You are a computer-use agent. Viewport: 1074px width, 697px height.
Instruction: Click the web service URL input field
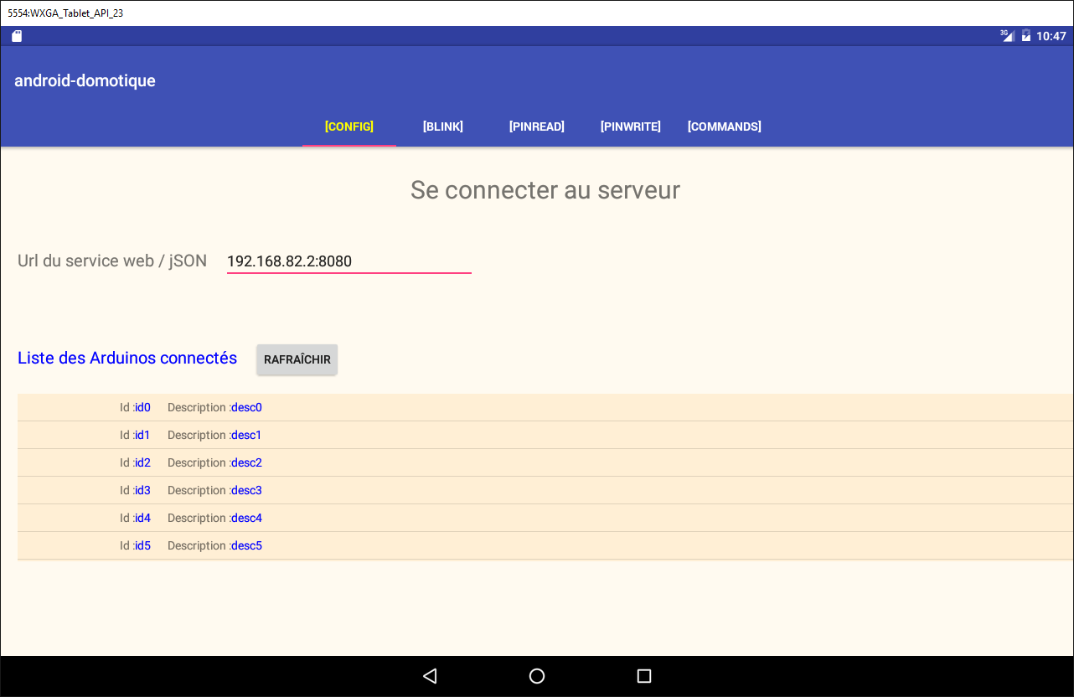click(x=349, y=261)
